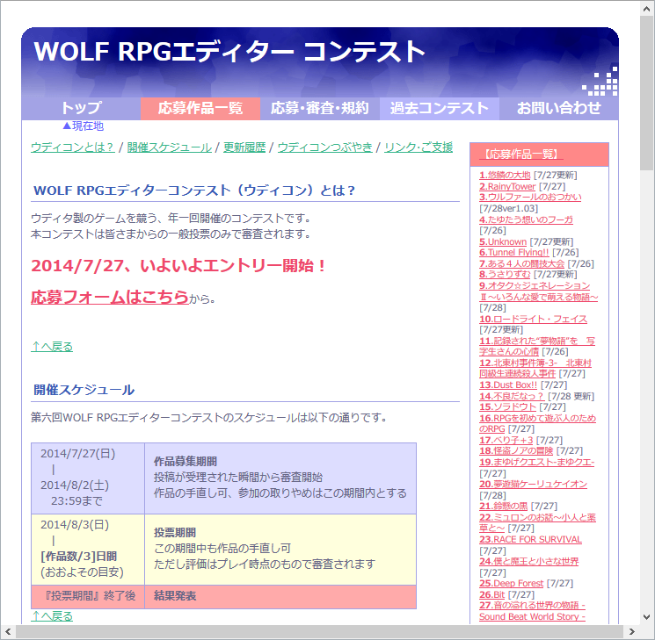Viewport: 655px width, 640px height.
Task: Click the ウディコンとは？ anchor link
Action: point(73,147)
